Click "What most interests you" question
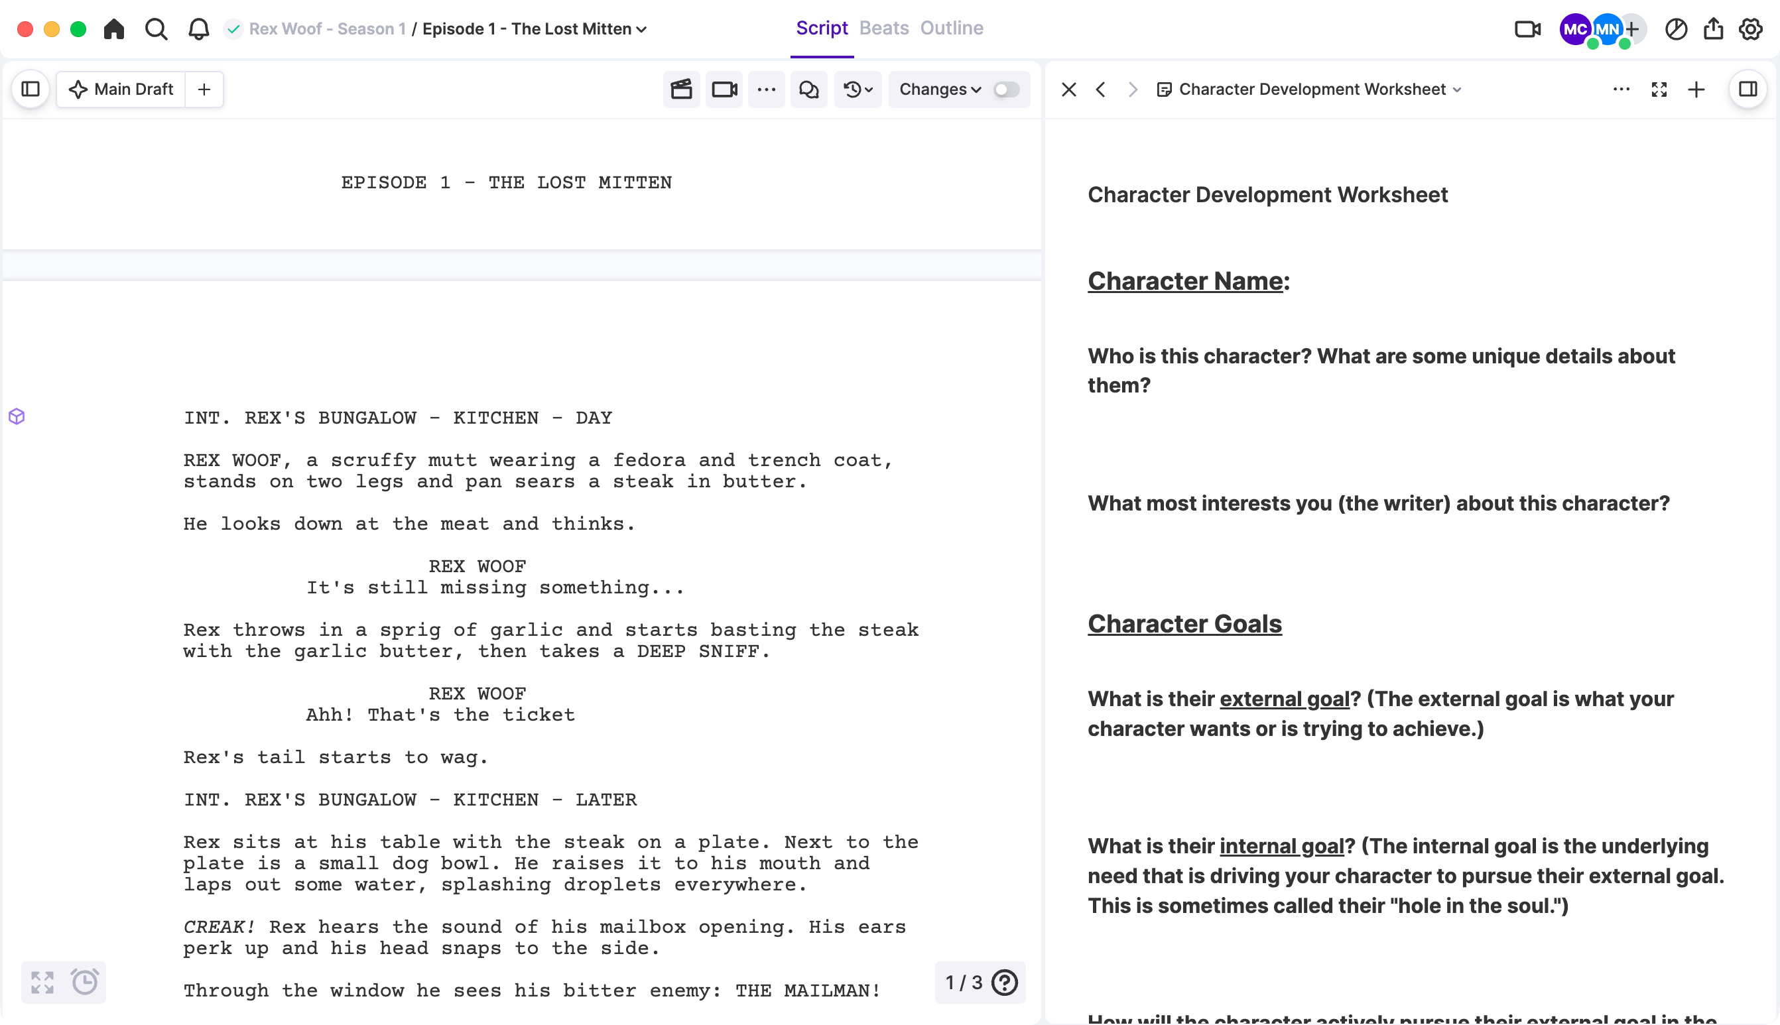 coord(1378,503)
